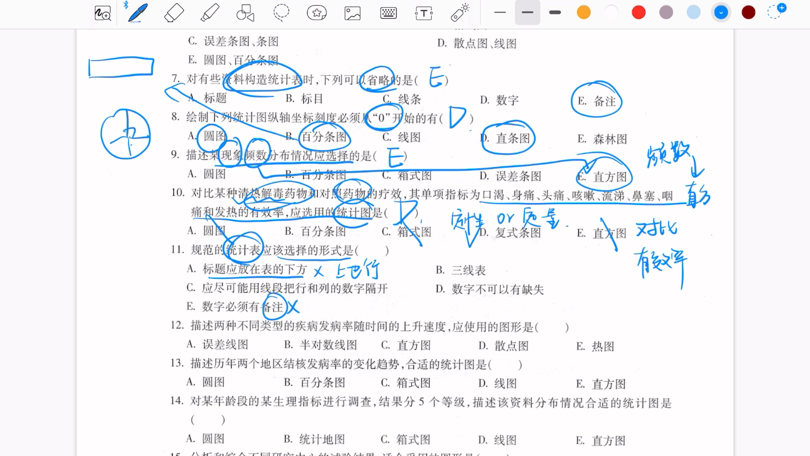Click option 'E. 热图' in question 12
Image resolution: width=810 pixels, height=456 pixels.
click(595, 346)
